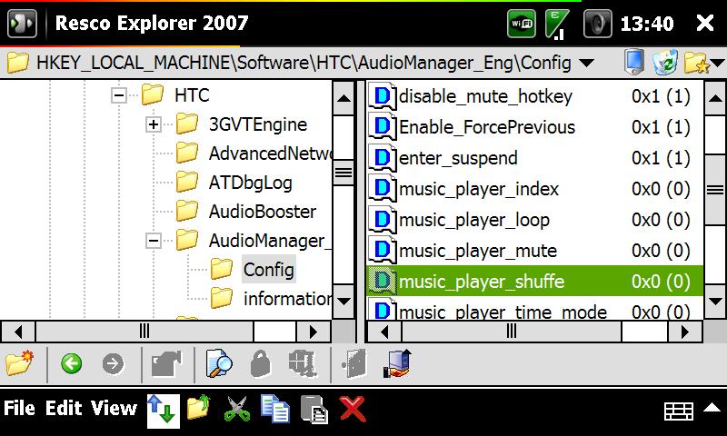The height and width of the screenshot is (436, 727).
Task: Click the folder with green arrow icon
Action: point(199,408)
